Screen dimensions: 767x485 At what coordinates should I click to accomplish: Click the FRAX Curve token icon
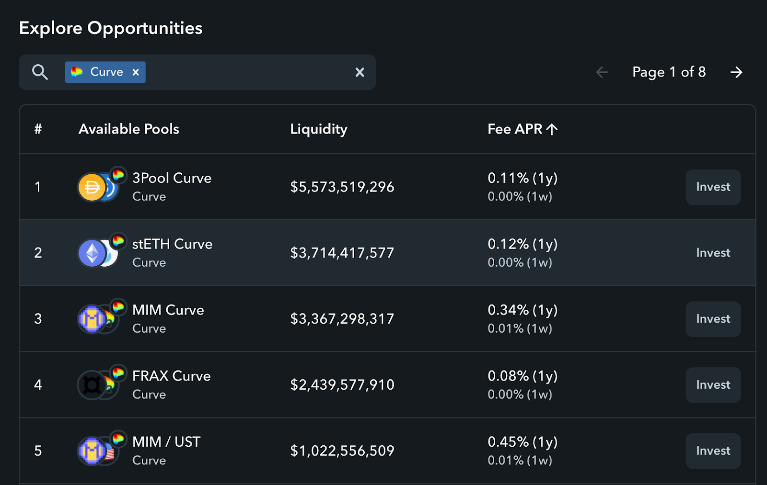point(101,383)
